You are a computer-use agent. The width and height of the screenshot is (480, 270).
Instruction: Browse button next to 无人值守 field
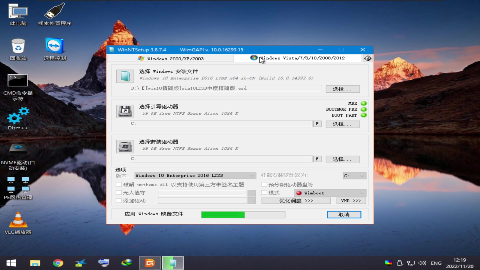(251, 193)
